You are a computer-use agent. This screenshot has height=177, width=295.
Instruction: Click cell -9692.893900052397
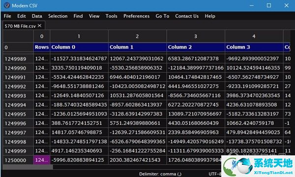(254, 59)
